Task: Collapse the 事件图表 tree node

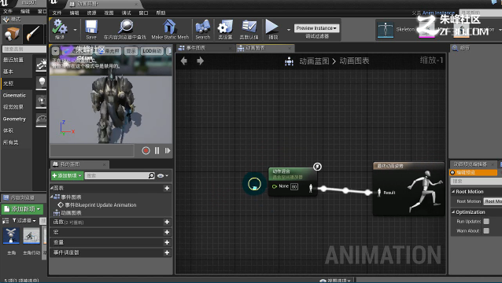Action: pos(52,197)
